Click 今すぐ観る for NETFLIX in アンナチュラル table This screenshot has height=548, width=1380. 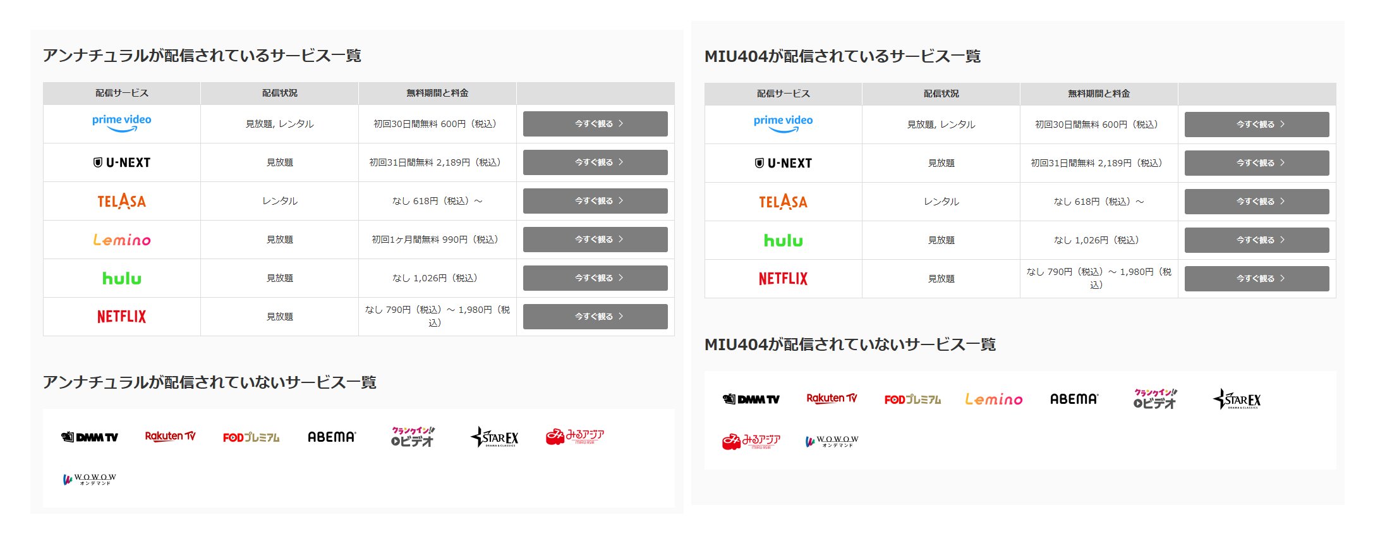click(x=595, y=317)
